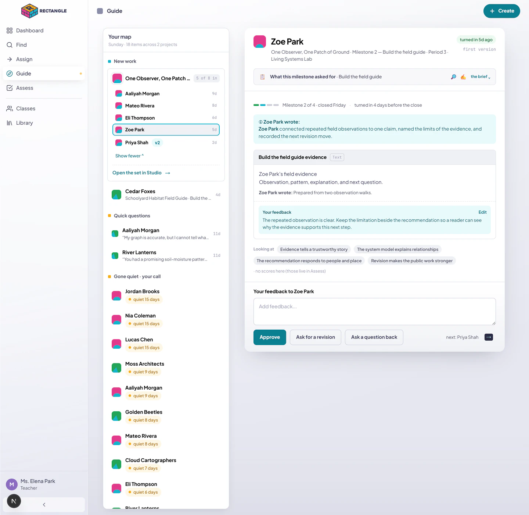Viewport: 529px width, 515px height.
Task: Click the round N badge icon
Action: (14, 501)
